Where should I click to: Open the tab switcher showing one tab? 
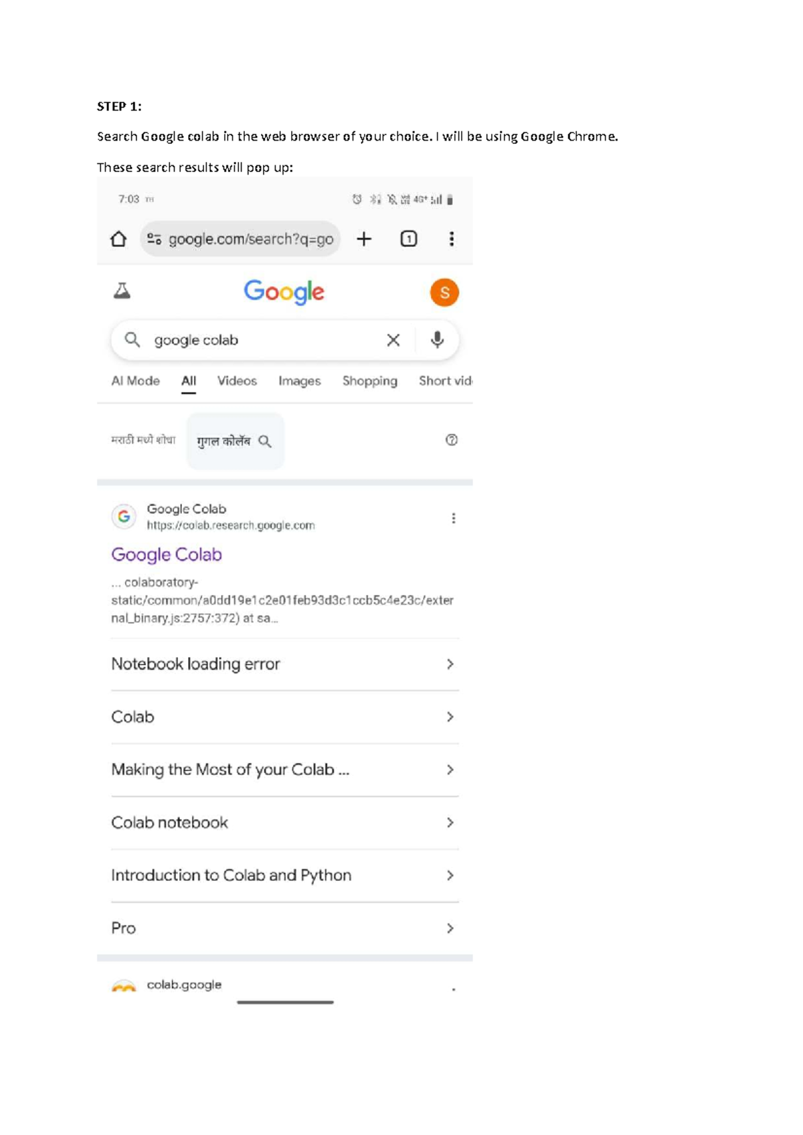click(x=408, y=239)
